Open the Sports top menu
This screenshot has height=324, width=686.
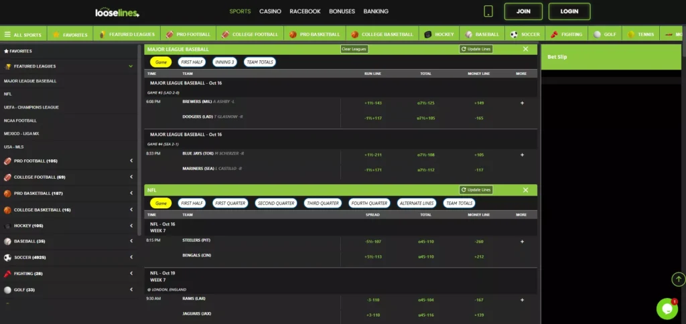[x=241, y=11]
